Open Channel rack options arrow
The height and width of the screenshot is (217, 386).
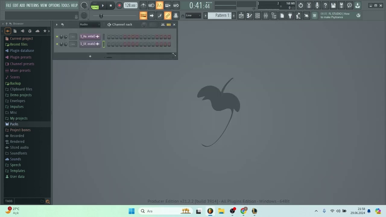tap(56, 24)
